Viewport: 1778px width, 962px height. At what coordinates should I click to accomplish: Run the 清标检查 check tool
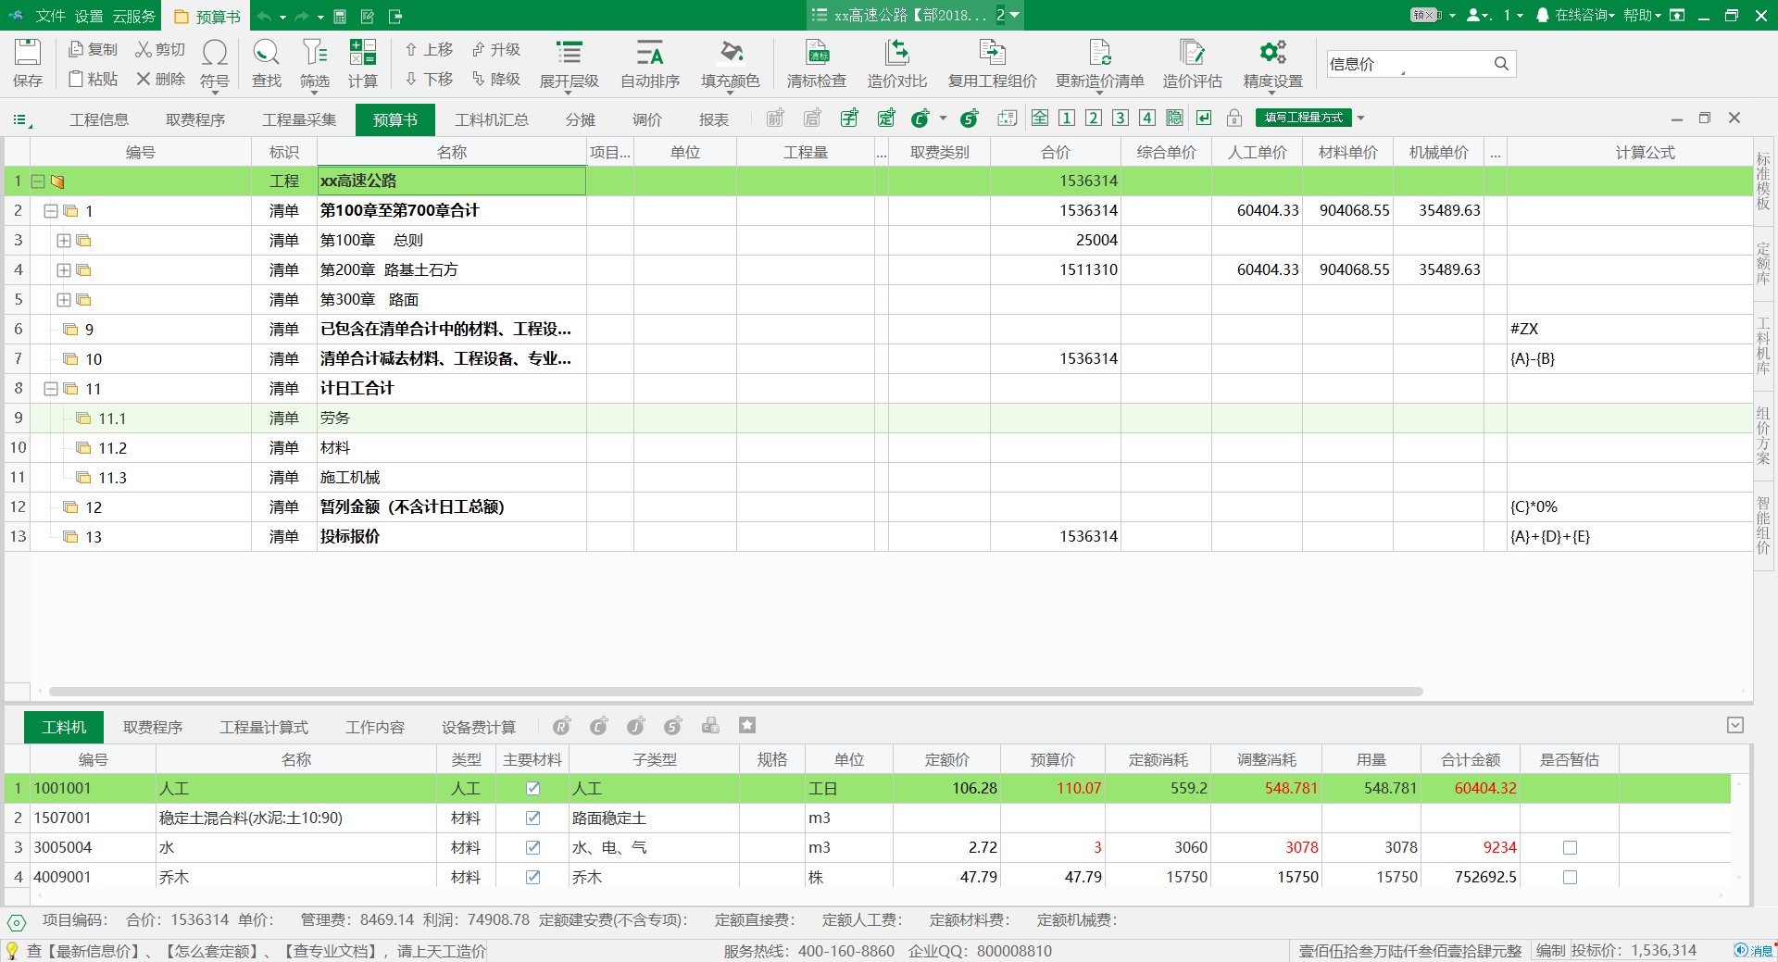point(817,63)
